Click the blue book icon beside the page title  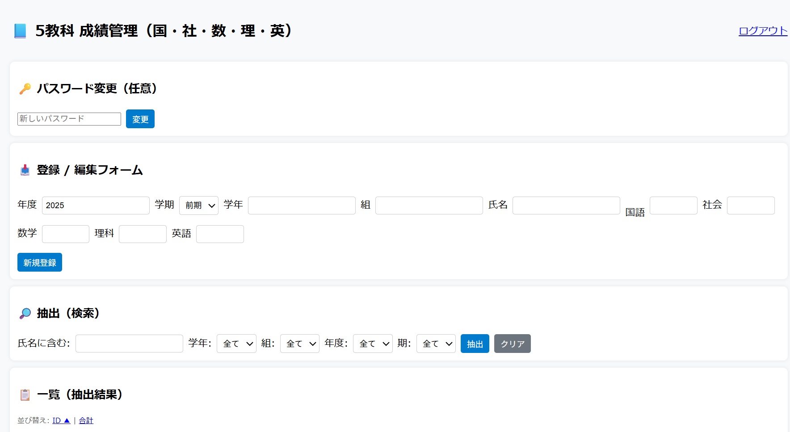(x=20, y=31)
